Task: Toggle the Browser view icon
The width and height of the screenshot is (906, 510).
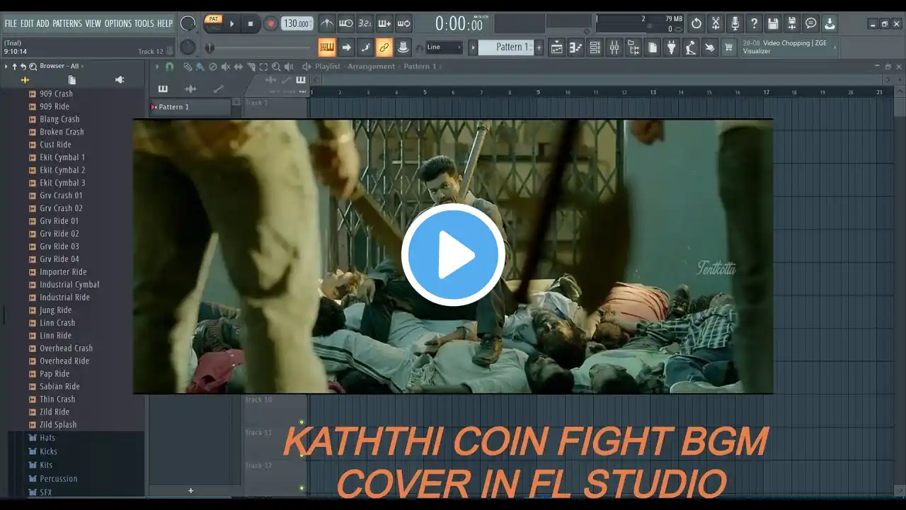Action: pyautogui.click(x=633, y=47)
